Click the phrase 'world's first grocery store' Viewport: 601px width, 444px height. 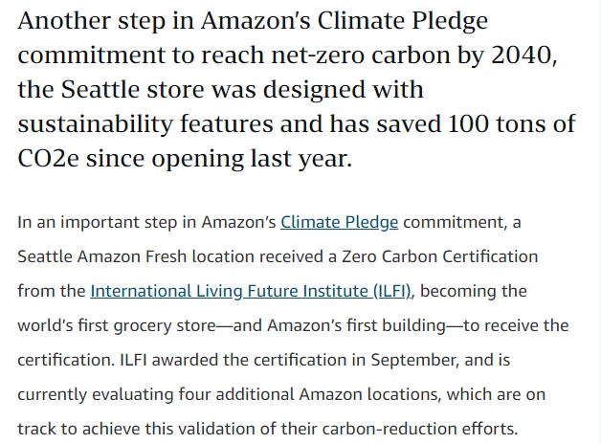pyautogui.click(x=117, y=325)
